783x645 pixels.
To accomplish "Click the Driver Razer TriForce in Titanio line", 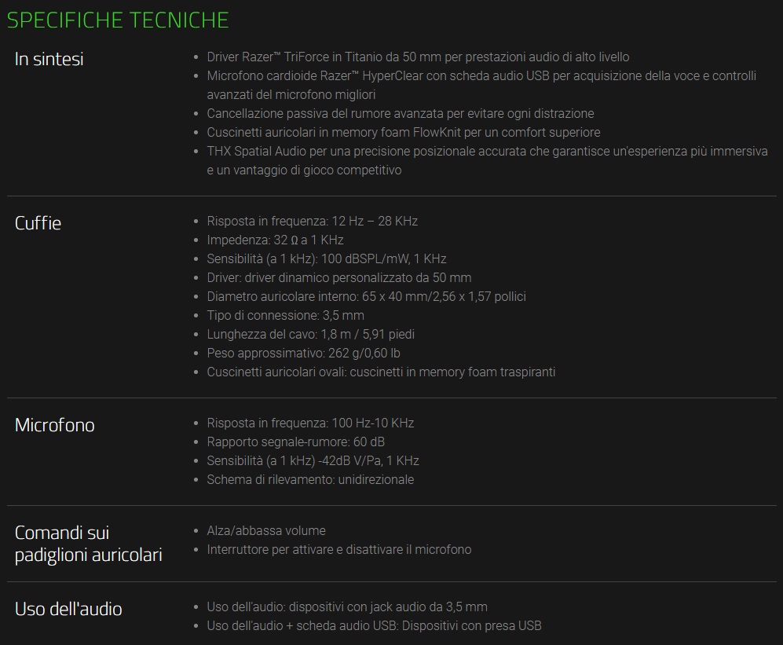I will 418,57.
